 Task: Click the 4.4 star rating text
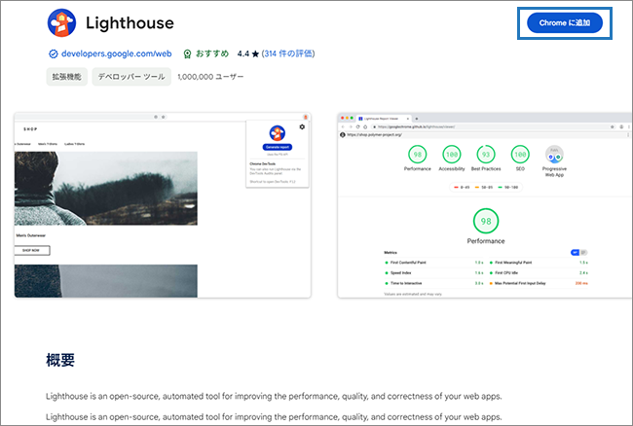(x=248, y=53)
